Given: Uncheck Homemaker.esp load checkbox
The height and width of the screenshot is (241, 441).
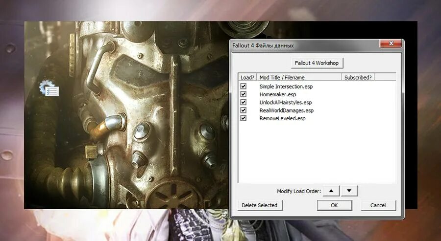Looking at the screenshot, I should click(x=243, y=94).
